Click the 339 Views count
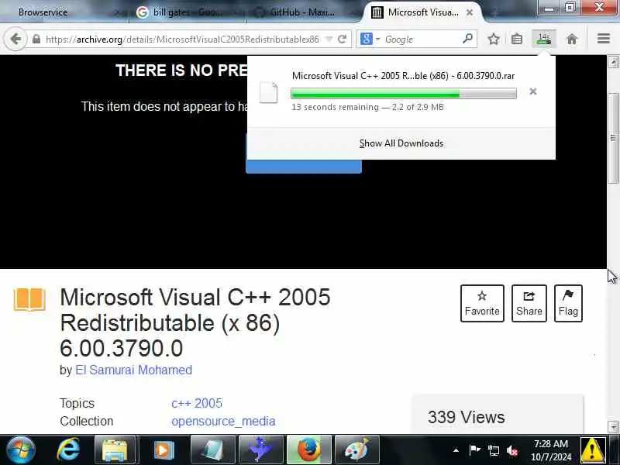The height and width of the screenshot is (465, 620). pyautogui.click(x=467, y=418)
